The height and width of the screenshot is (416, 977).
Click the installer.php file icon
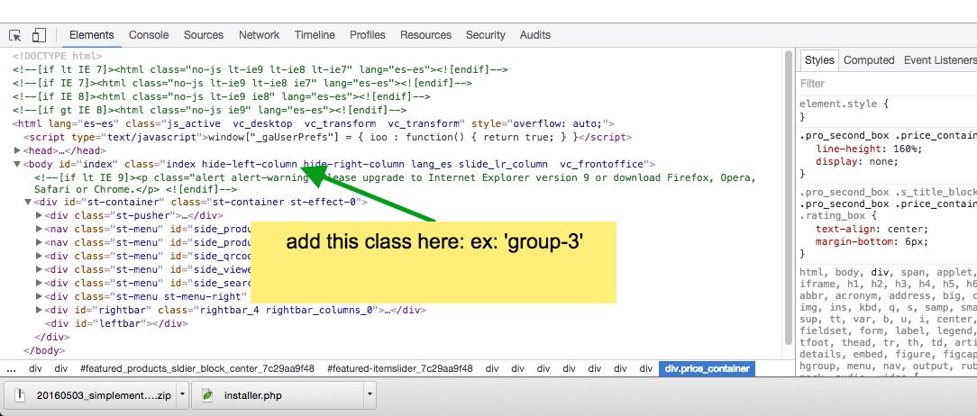tap(207, 394)
